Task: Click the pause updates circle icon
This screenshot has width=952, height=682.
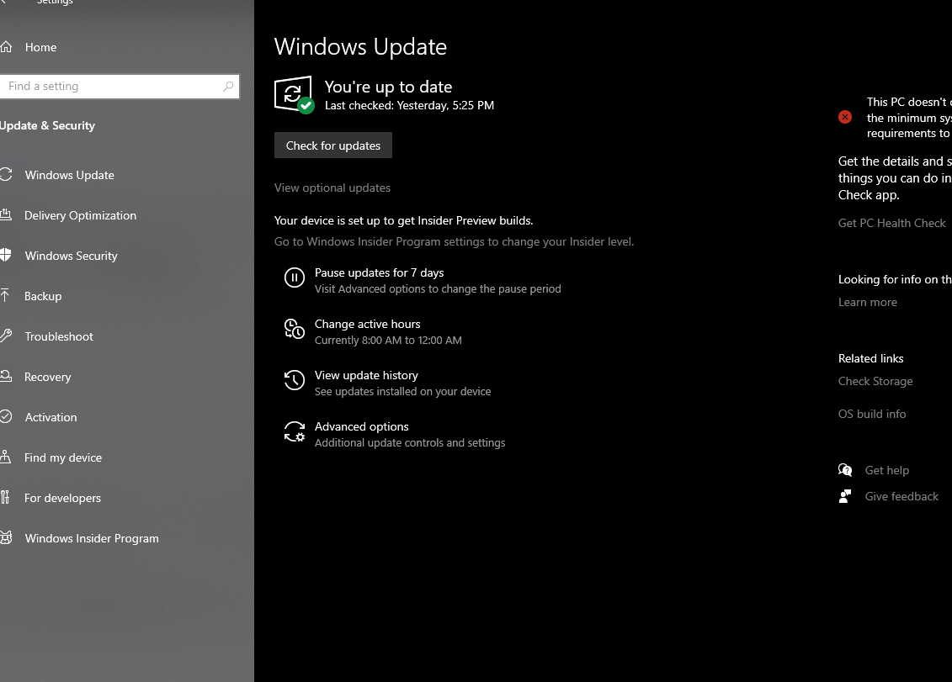Action: tap(295, 278)
